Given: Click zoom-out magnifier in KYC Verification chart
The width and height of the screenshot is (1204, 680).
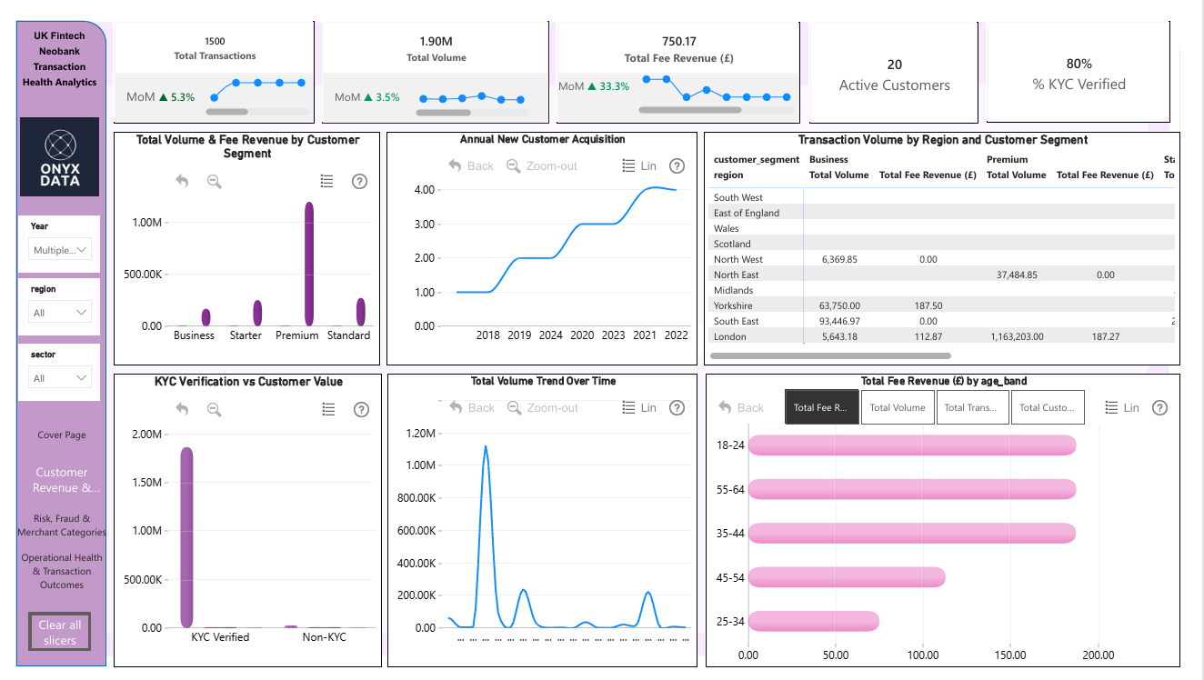Looking at the screenshot, I should tap(214, 410).
